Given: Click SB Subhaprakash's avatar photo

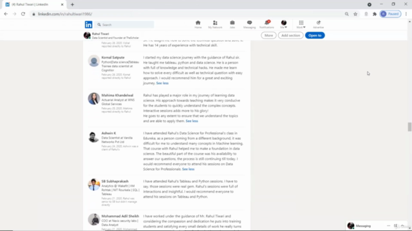Looking at the screenshot, I should click(x=94, y=185).
